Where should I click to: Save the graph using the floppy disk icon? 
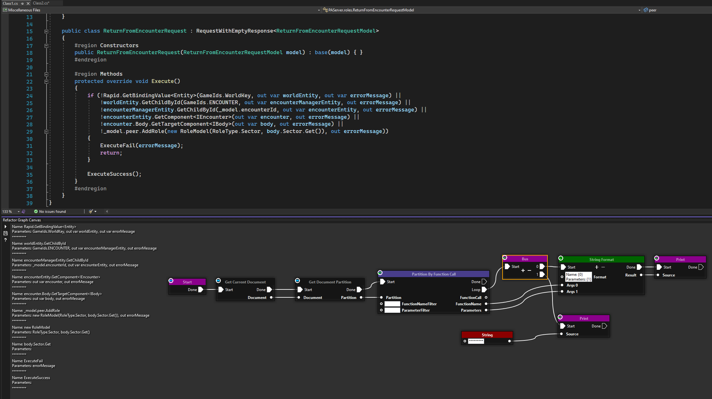(x=5, y=233)
